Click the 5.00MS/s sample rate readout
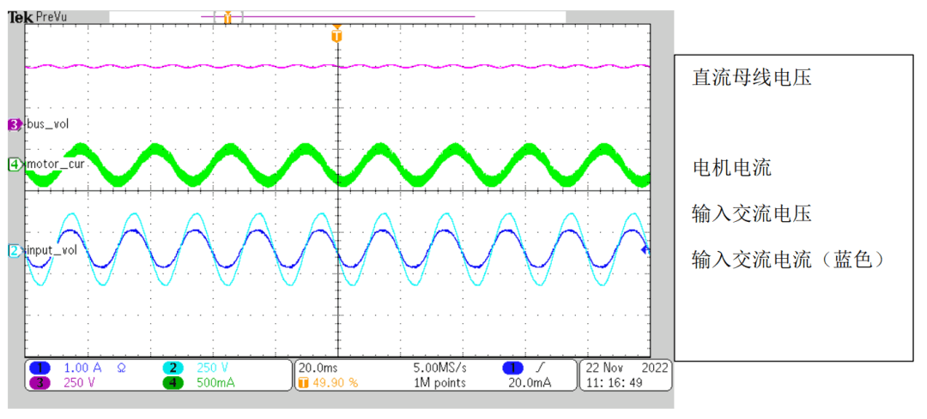This screenshot has width=927, height=419. click(440, 368)
